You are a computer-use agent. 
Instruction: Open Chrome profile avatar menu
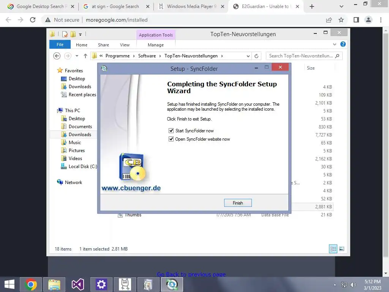[368, 20]
